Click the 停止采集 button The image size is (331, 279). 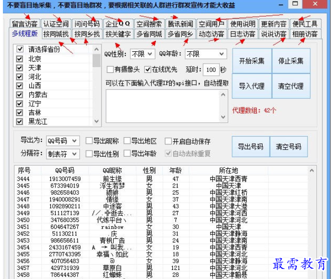291,61
